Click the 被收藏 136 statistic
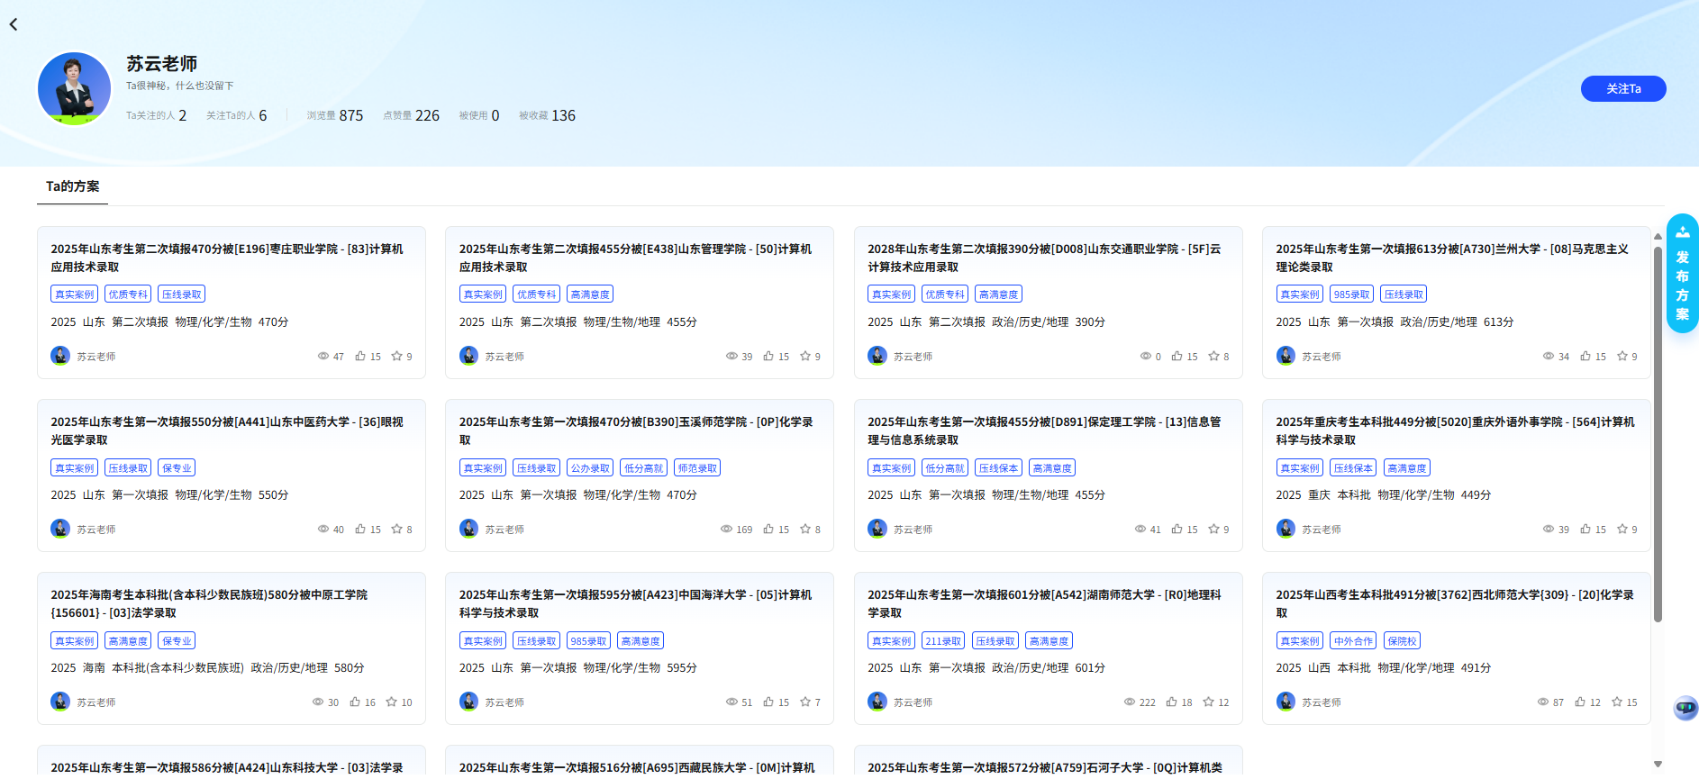 (547, 115)
